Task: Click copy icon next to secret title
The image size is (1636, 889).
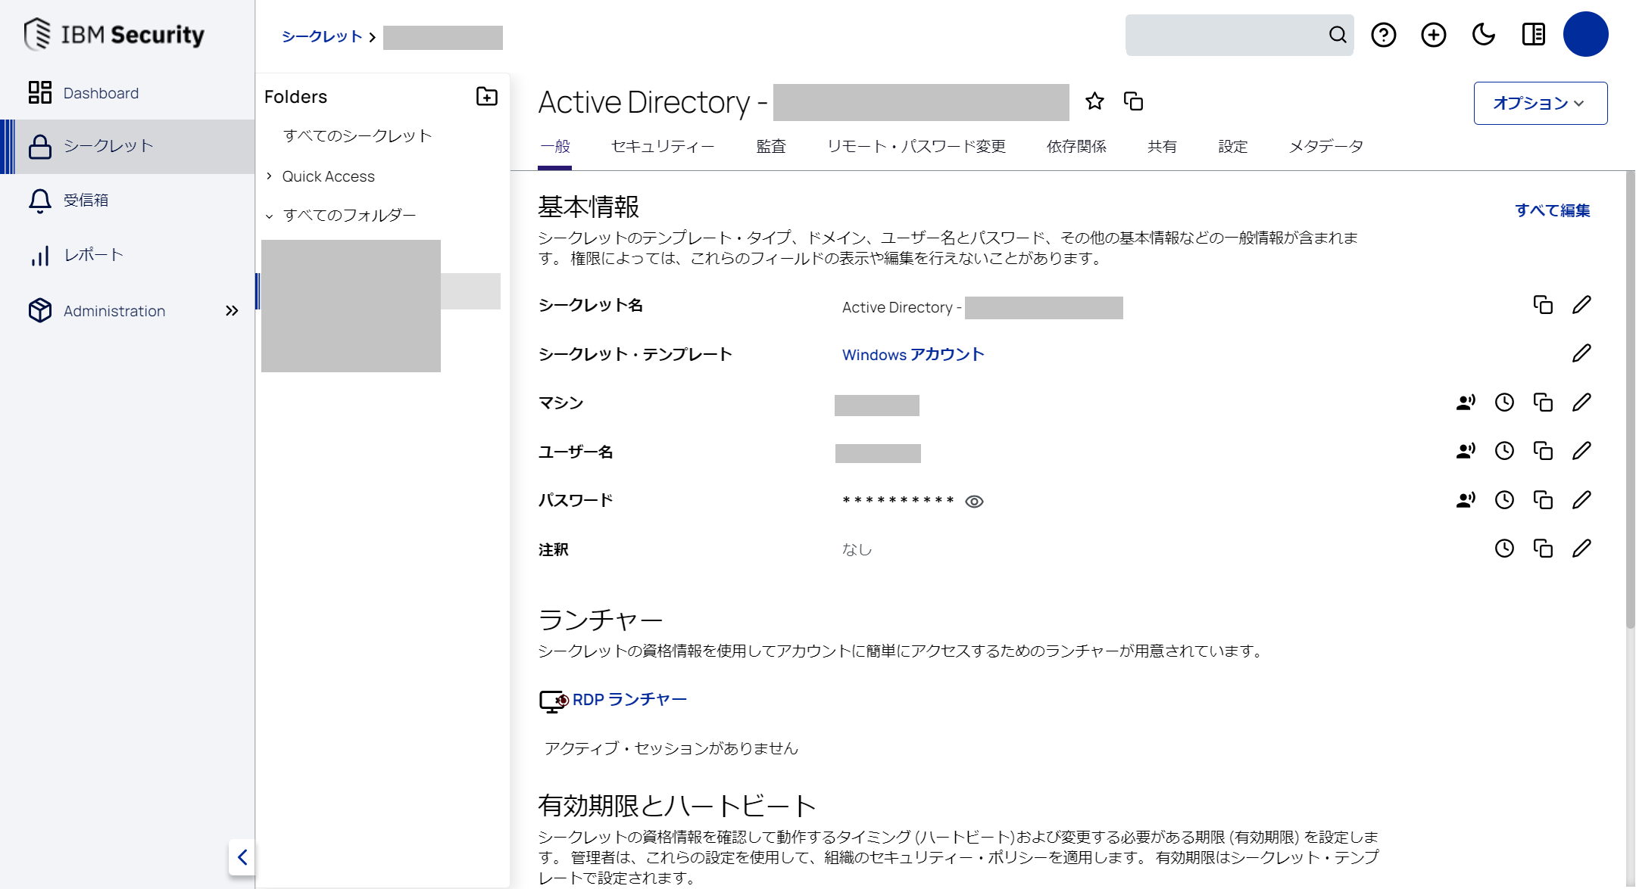Action: click(x=1133, y=101)
